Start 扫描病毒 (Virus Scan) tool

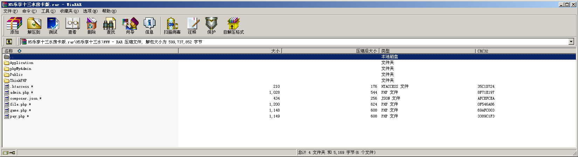[172, 26]
